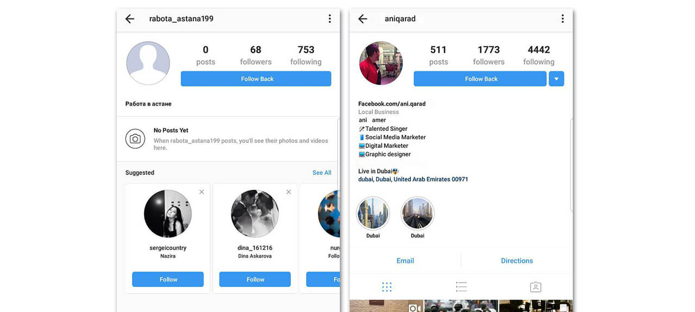The image size is (695, 312).
Task: Follow dina_161216 from suggestions
Action: coord(255,279)
